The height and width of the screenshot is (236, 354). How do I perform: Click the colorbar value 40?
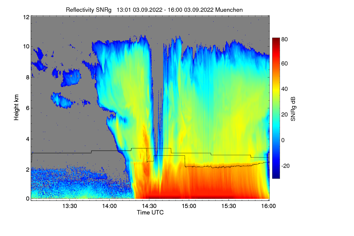(x=285, y=89)
